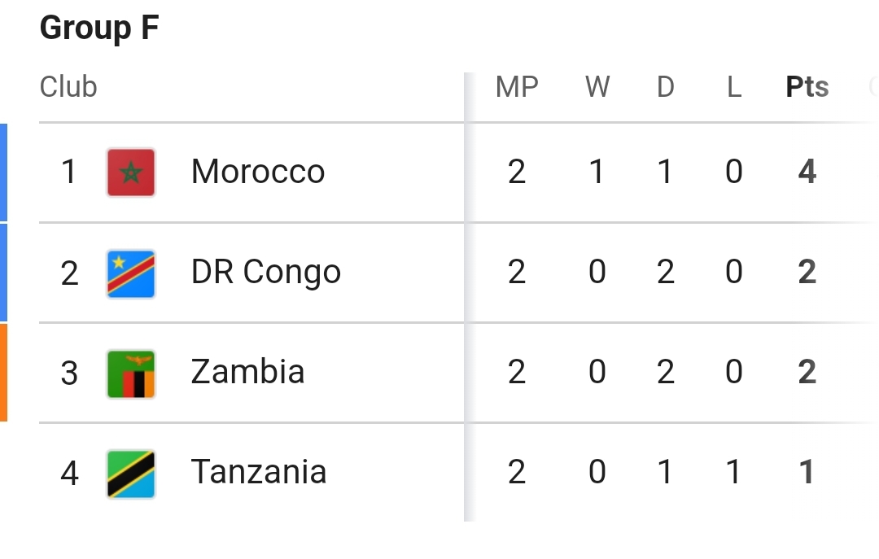Select the Tanzania team name

coord(259,472)
